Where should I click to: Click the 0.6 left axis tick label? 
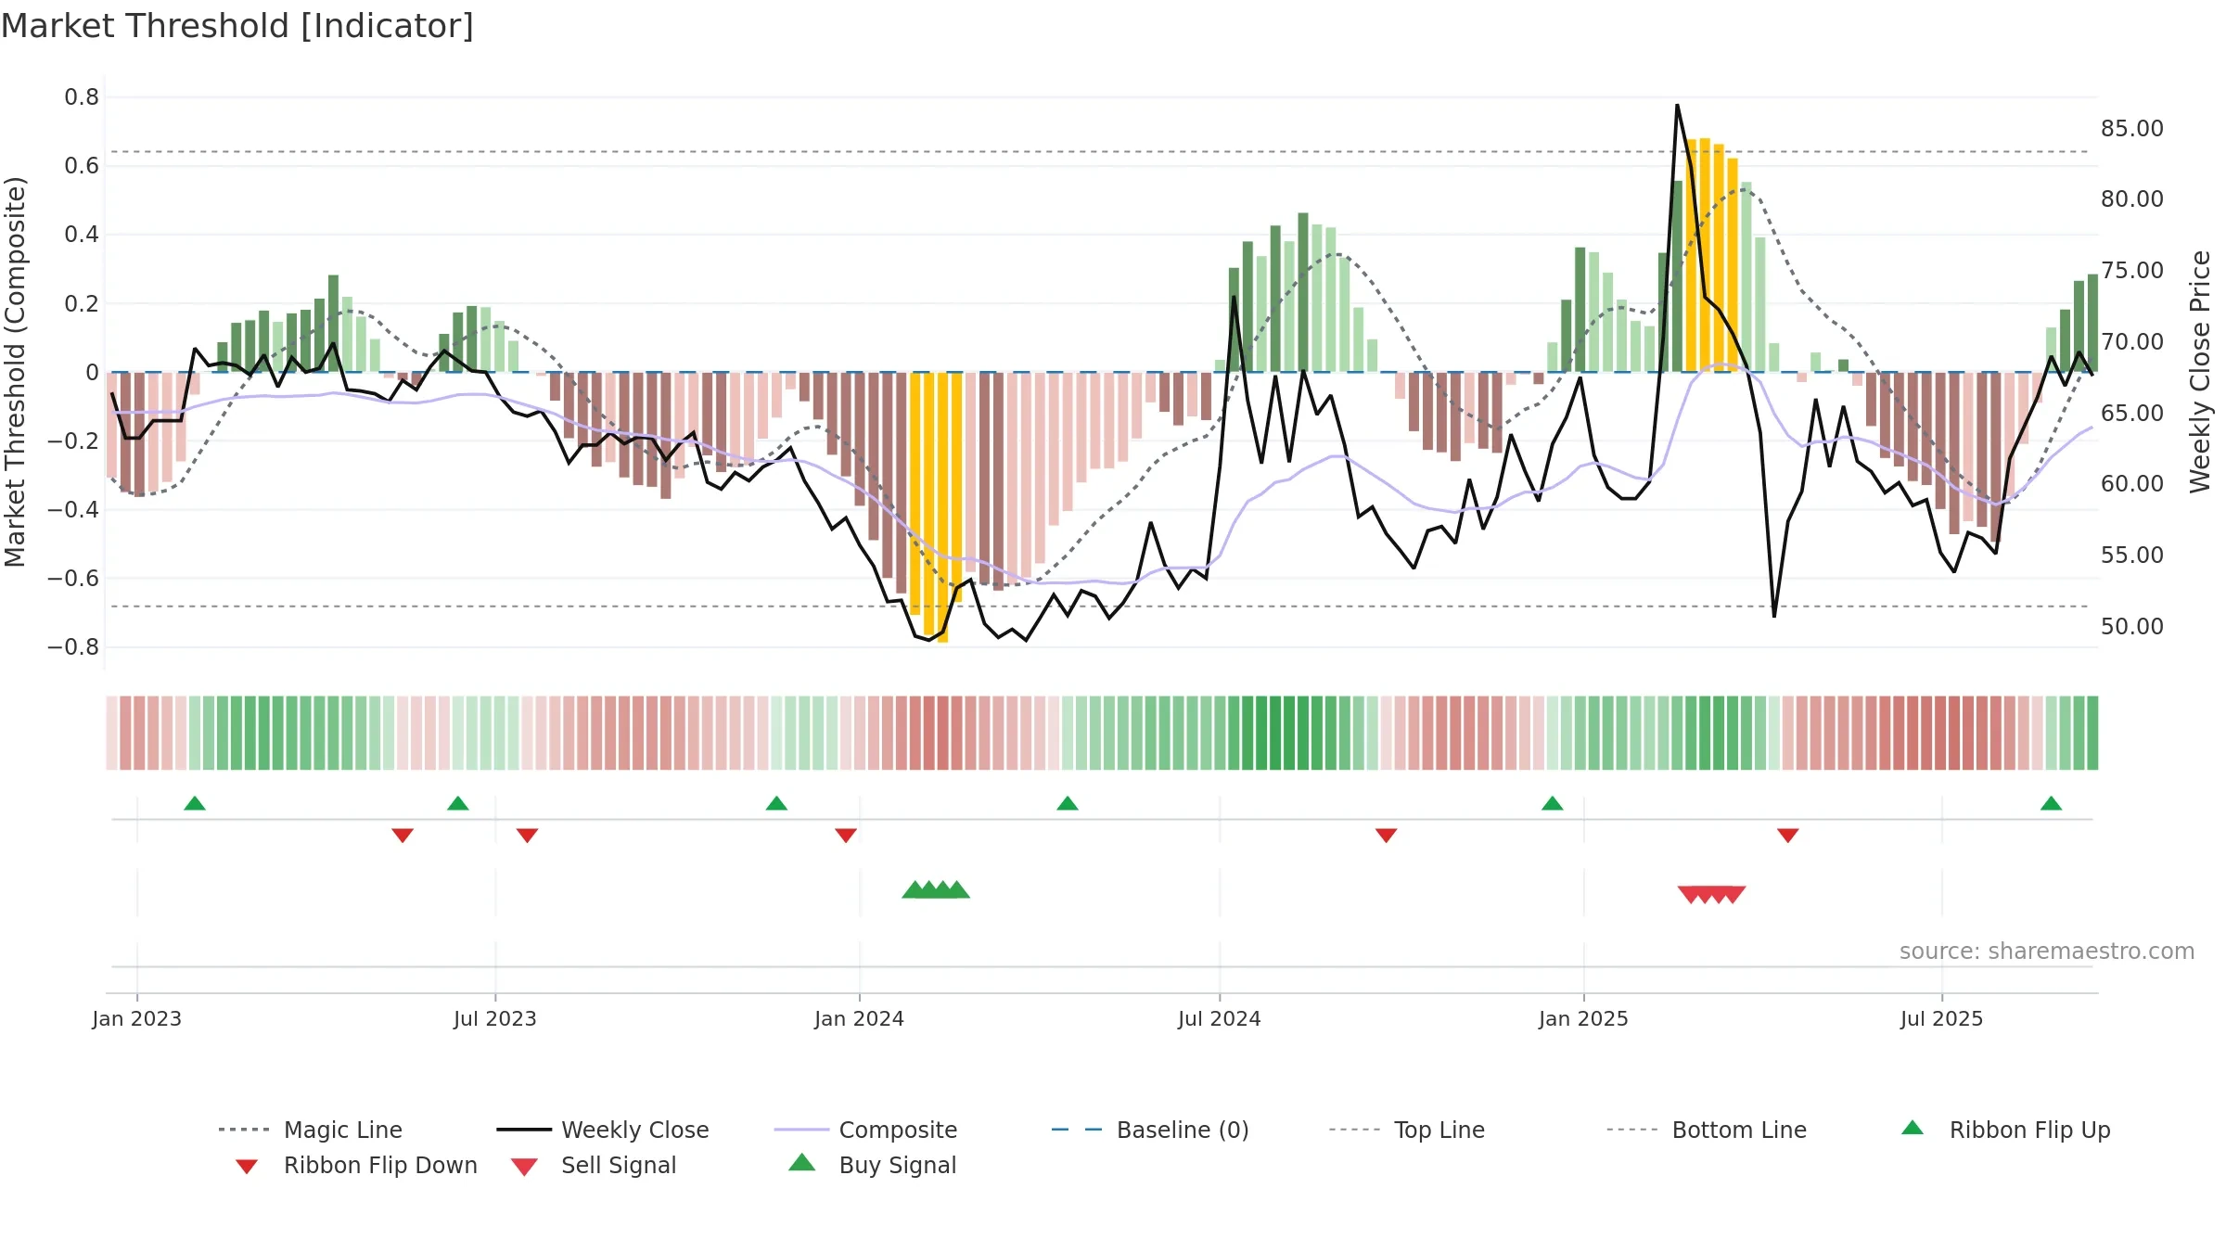click(82, 166)
